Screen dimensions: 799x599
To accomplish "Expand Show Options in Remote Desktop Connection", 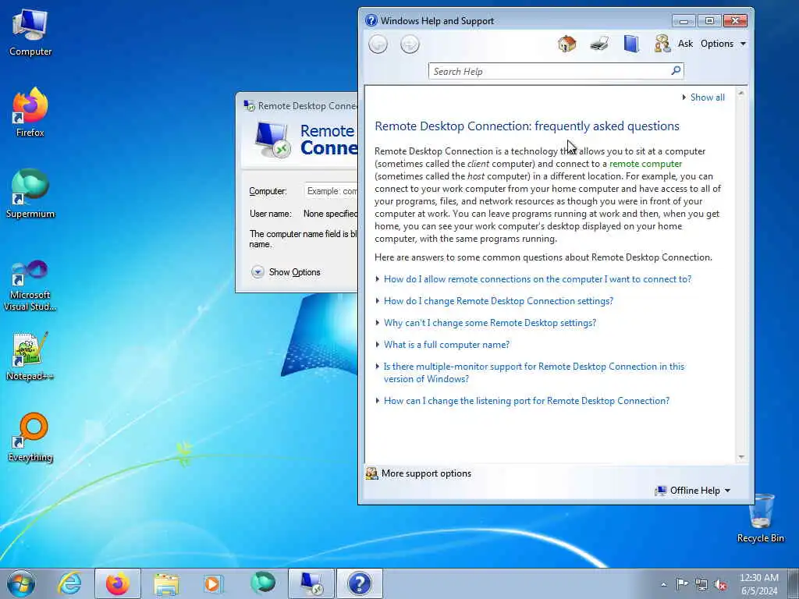I will point(286,272).
